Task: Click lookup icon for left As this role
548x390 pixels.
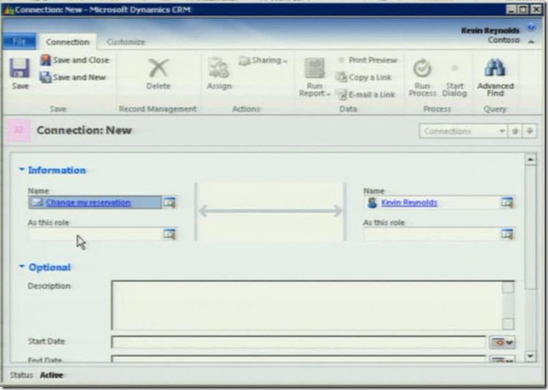Action: pyautogui.click(x=170, y=234)
